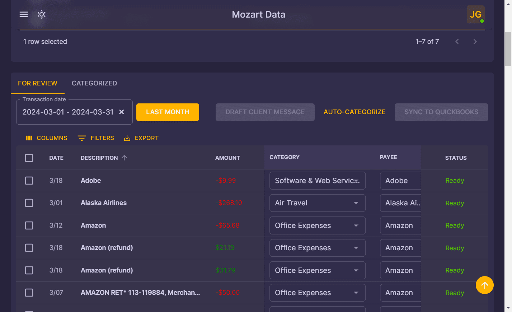The image size is (512, 312).
Task: Open the FILTERS panel icon
Action: click(x=81, y=138)
